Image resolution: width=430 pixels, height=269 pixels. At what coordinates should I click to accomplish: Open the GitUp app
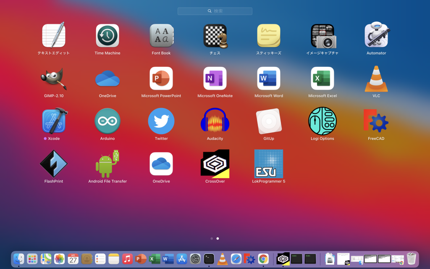point(269,121)
